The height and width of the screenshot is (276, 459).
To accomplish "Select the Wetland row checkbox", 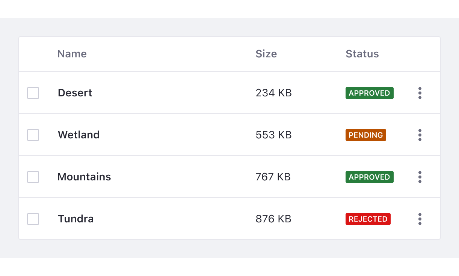I will (33, 135).
